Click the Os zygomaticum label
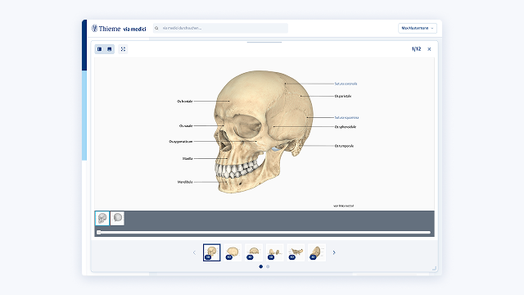Screen dimensions: 524x295 pyautogui.click(x=181, y=142)
